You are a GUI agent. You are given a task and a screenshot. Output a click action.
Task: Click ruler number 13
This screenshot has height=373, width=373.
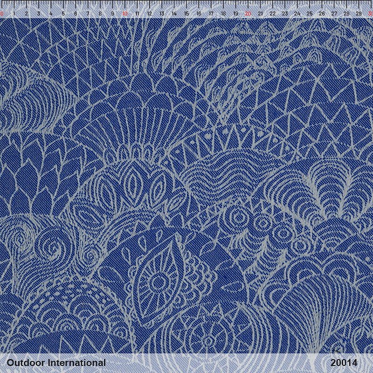pyautogui.click(x=161, y=14)
